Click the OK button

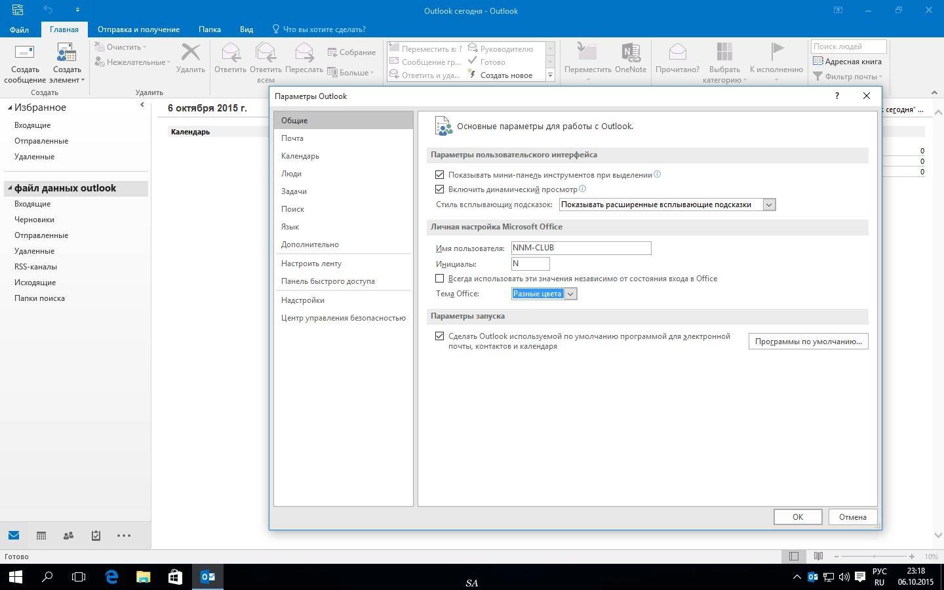coord(798,517)
